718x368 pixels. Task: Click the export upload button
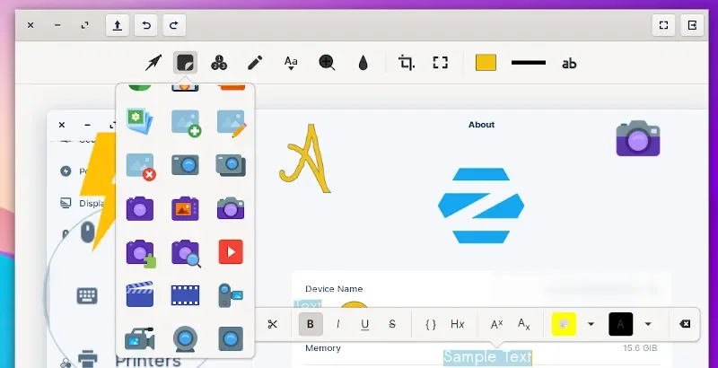[x=118, y=25]
